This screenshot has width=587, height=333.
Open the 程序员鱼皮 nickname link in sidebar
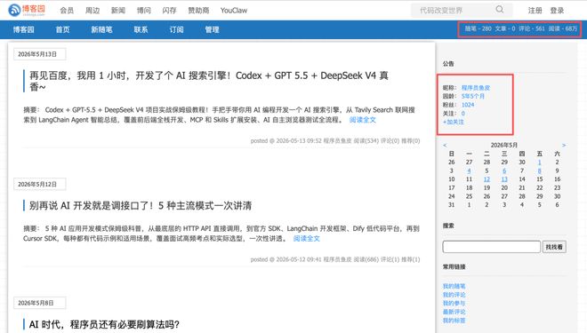(x=476, y=88)
